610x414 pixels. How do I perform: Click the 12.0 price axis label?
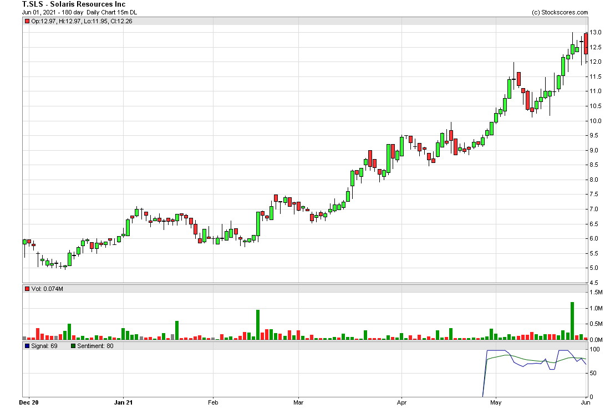point(595,62)
